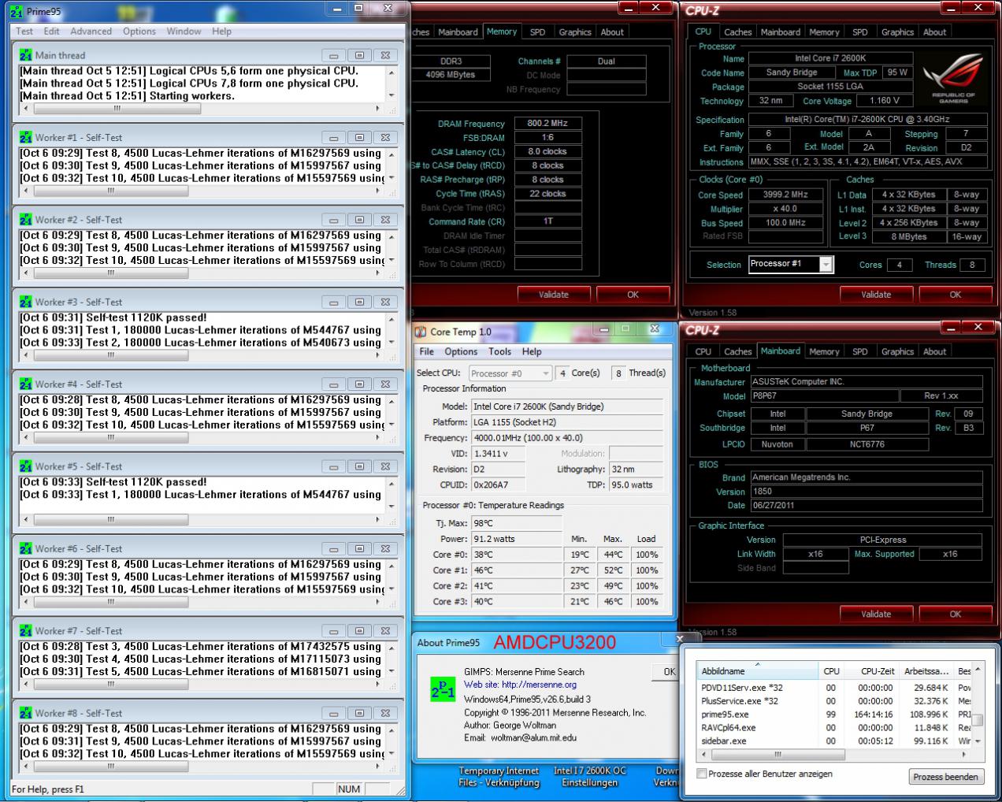Click the Main thread window icon

tap(26, 55)
